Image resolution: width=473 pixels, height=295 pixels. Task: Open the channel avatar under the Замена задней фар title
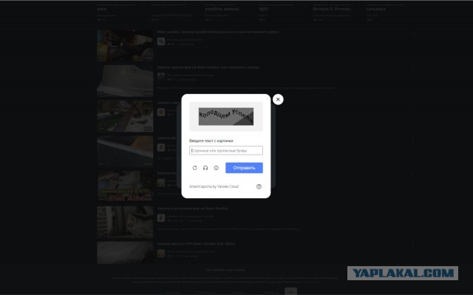161,77
